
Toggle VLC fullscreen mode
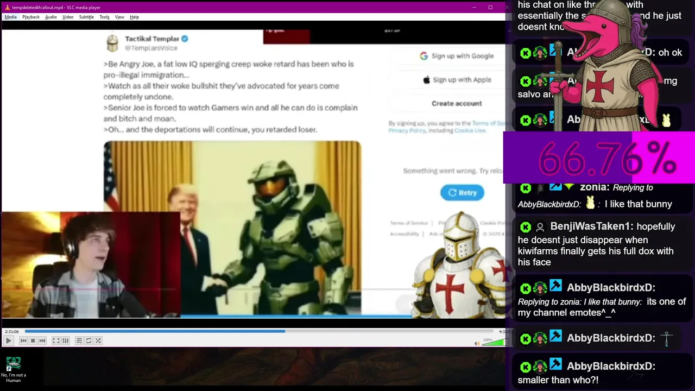56,340
